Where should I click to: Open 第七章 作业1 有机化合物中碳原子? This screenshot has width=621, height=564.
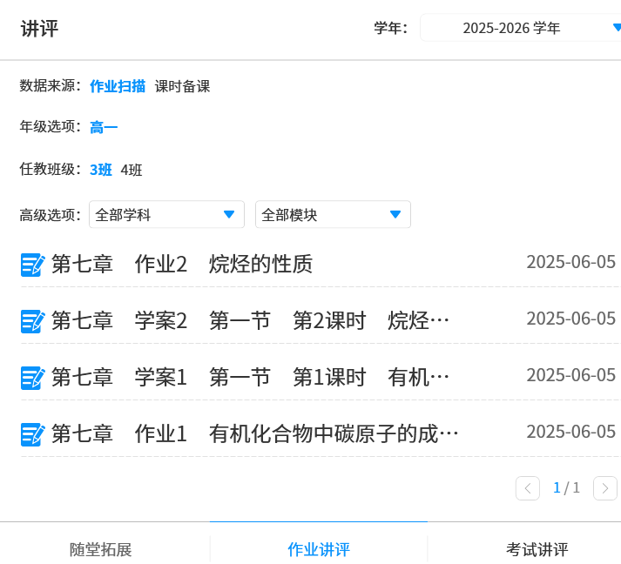point(254,433)
